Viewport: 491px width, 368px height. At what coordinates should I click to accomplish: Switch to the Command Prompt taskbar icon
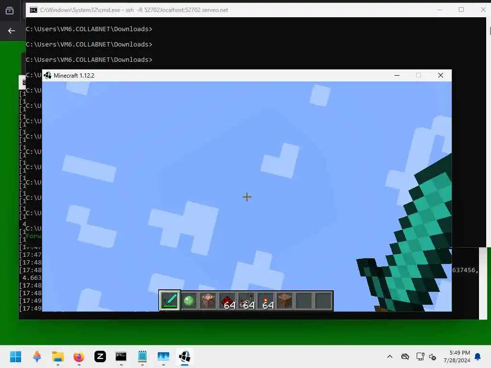[x=121, y=356]
